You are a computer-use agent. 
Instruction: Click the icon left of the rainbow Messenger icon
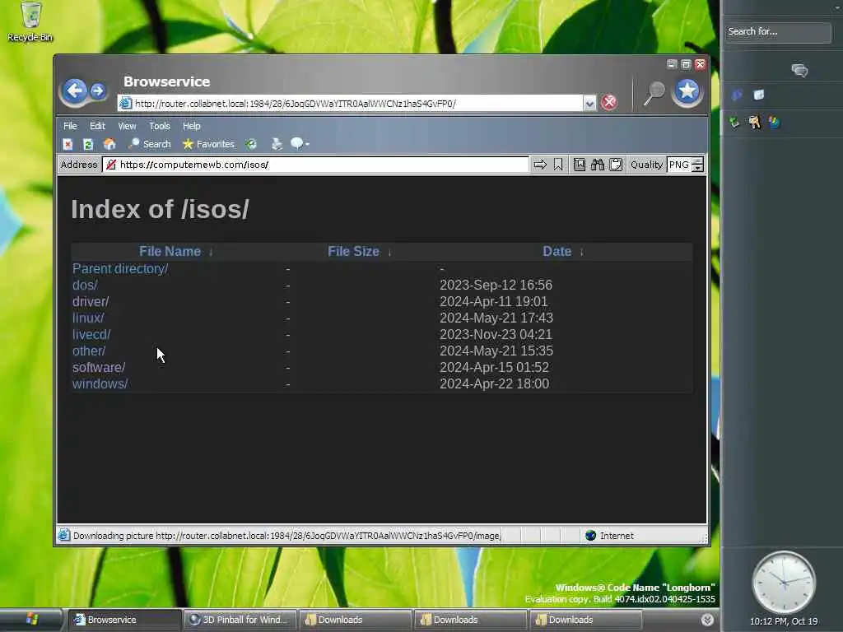[755, 123]
